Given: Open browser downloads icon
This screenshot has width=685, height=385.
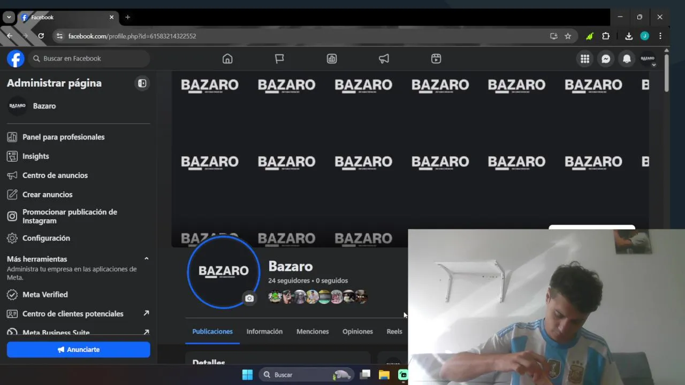Looking at the screenshot, I should pyautogui.click(x=629, y=36).
